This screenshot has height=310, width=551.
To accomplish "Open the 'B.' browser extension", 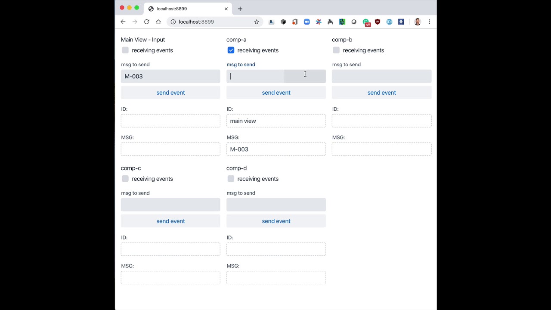I will click(x=271, y=22).
